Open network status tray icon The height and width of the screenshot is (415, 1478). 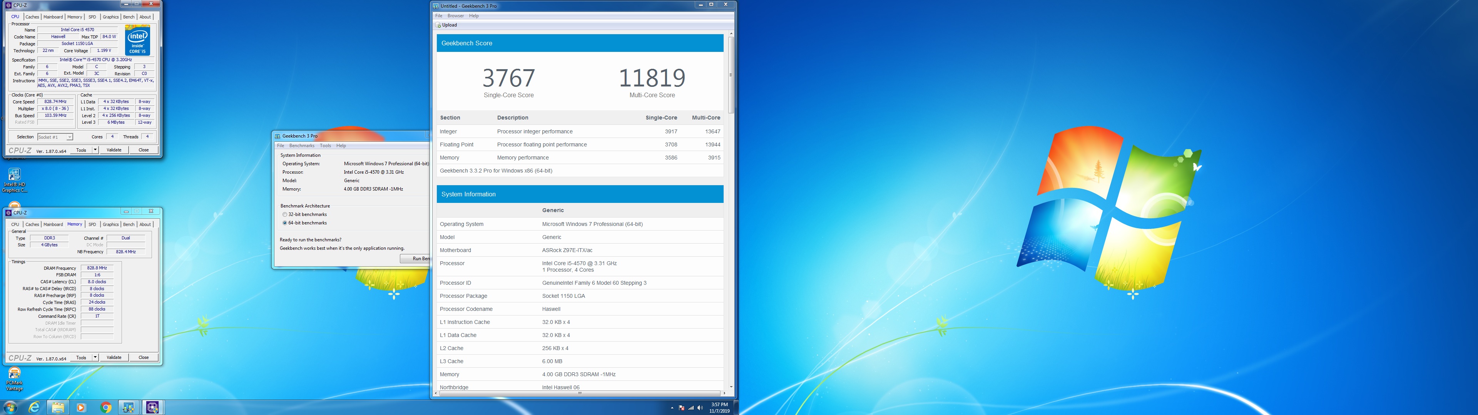click(691, 408)
